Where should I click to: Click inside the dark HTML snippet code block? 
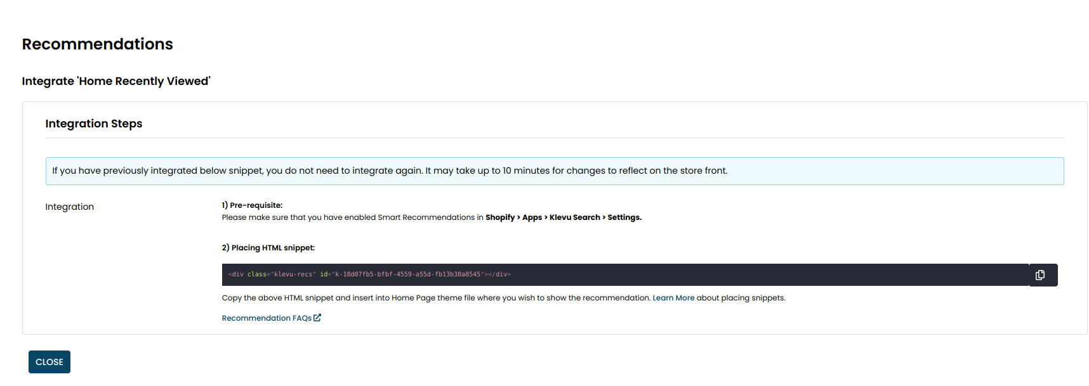[x=698, y=275]
